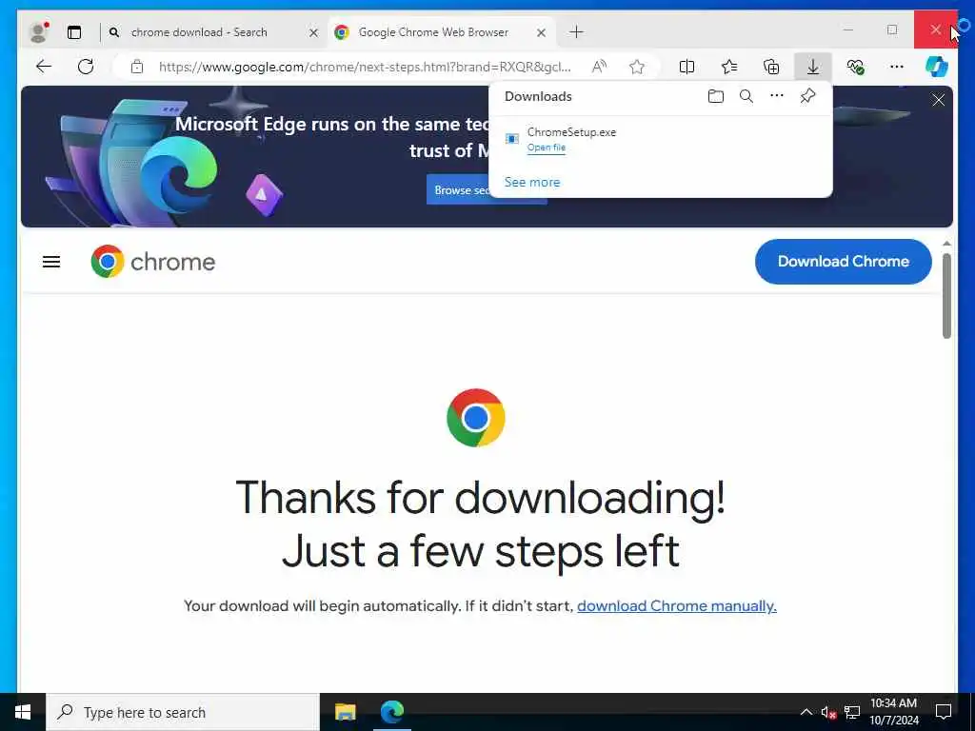Viewport: 975px width, 731px height.
Task: Show hidden system tray icons
Action: [806, 712]
